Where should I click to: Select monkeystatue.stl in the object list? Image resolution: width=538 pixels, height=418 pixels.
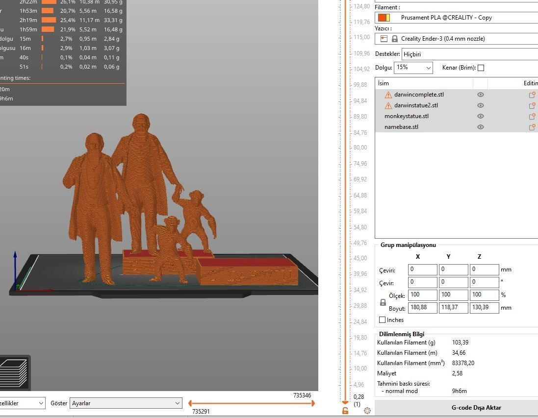point(406,116)
